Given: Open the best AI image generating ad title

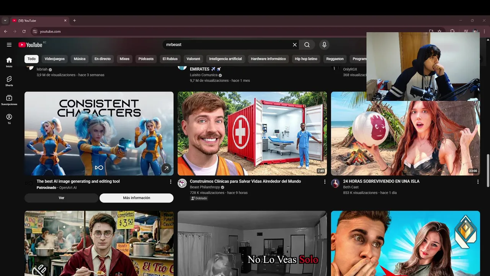Looking at the screenshot, I should click(x=78, y=181).
